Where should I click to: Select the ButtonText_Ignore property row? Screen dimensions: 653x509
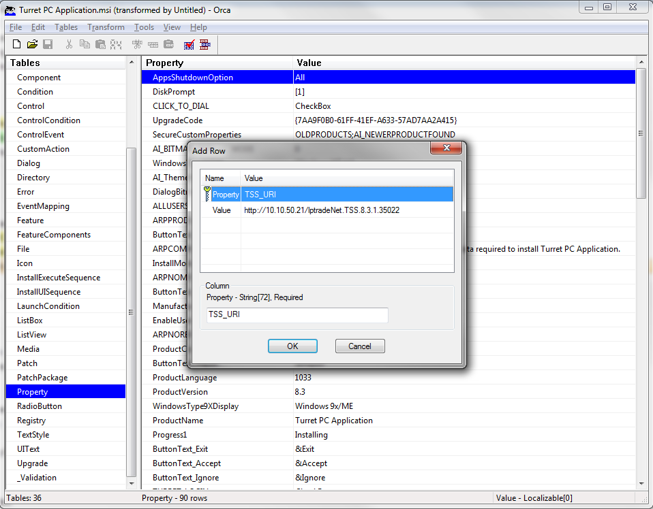tap(388, 478)
